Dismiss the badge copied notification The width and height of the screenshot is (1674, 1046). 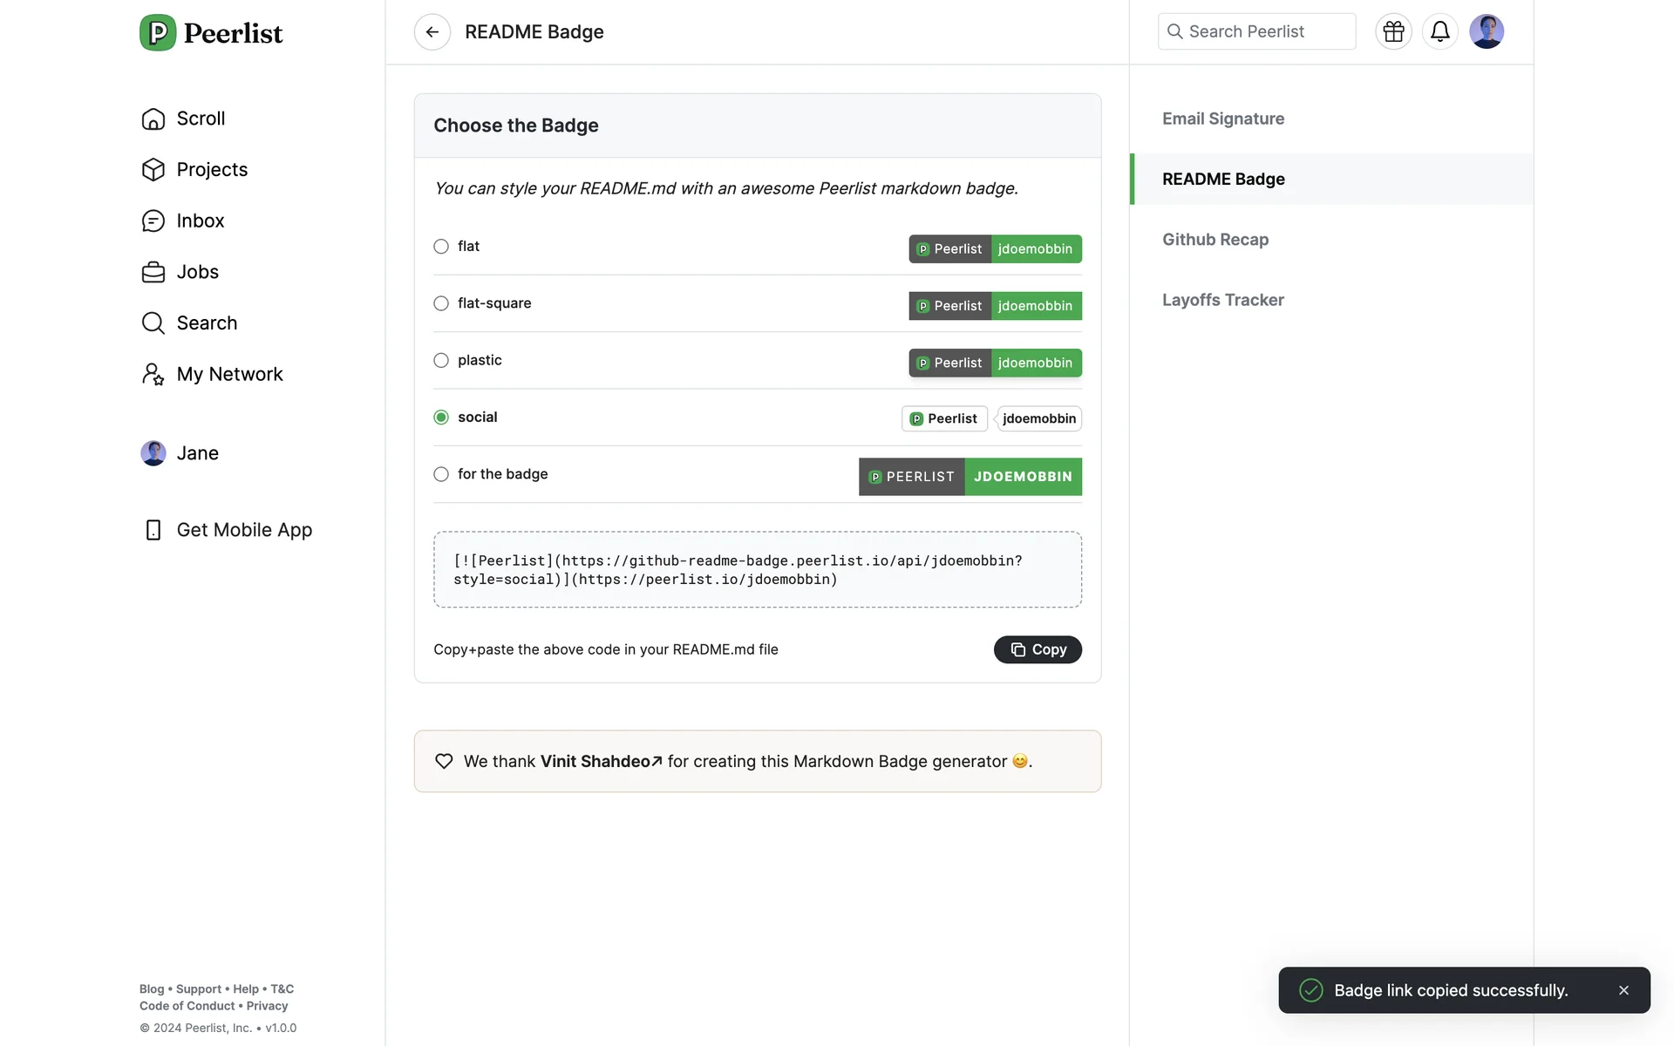click(1623, 990)
